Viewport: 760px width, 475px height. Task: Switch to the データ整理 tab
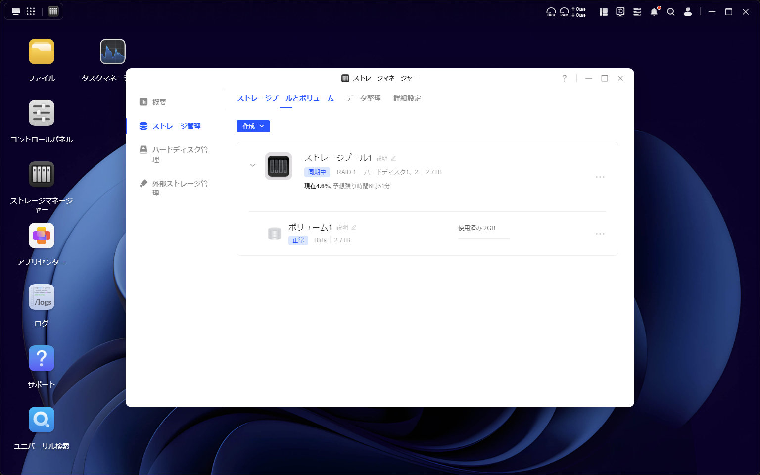[x=363, y=98]
